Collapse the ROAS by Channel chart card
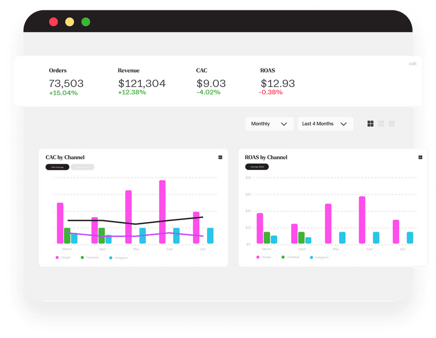The width and height of the screenshot is (436, 338). click(x=420, y=158)
